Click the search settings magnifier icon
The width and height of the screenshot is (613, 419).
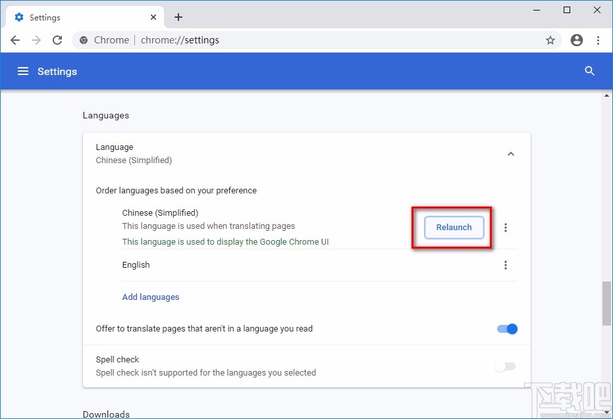[589, 71]
